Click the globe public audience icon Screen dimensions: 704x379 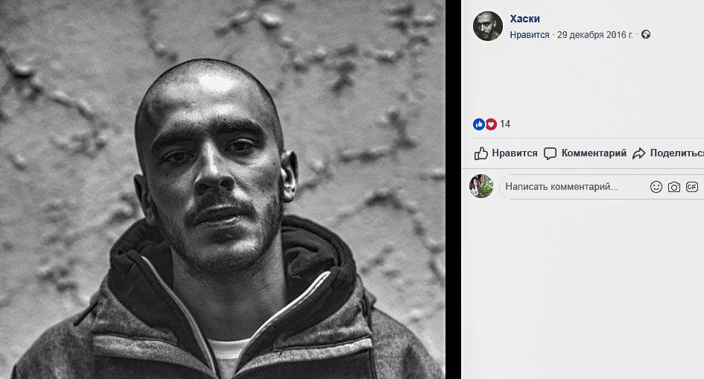coord(646,34)
